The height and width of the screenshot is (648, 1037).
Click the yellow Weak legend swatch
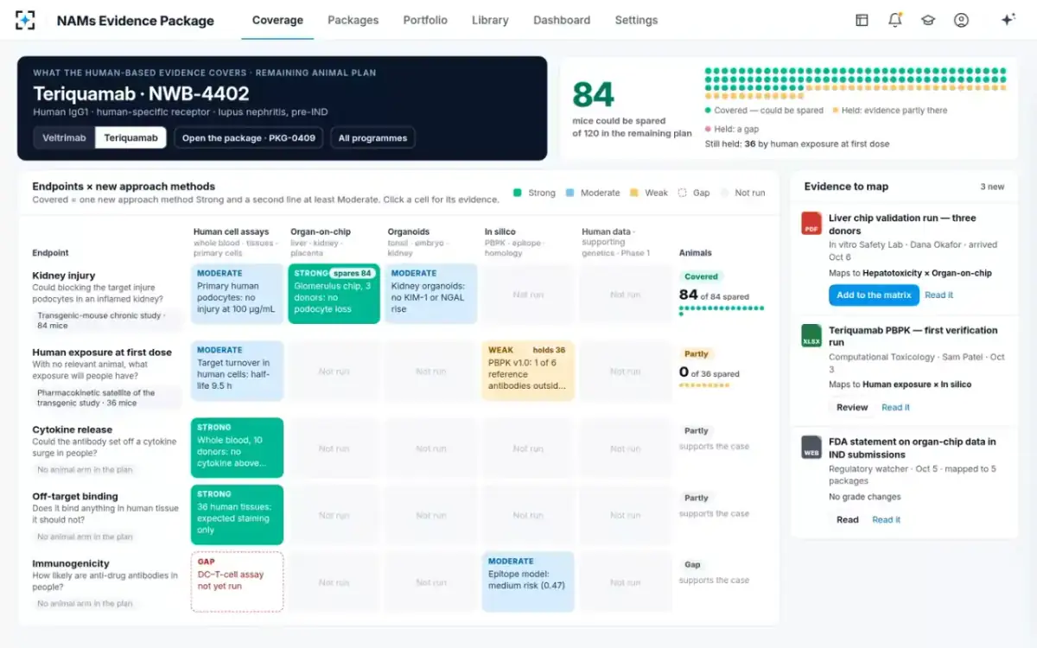coord(634,193)
